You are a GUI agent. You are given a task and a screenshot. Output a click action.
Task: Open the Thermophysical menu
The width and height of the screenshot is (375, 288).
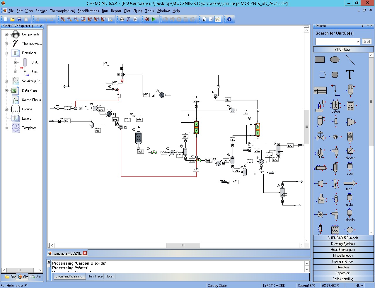pyautogui.click(x=62, y=11)
